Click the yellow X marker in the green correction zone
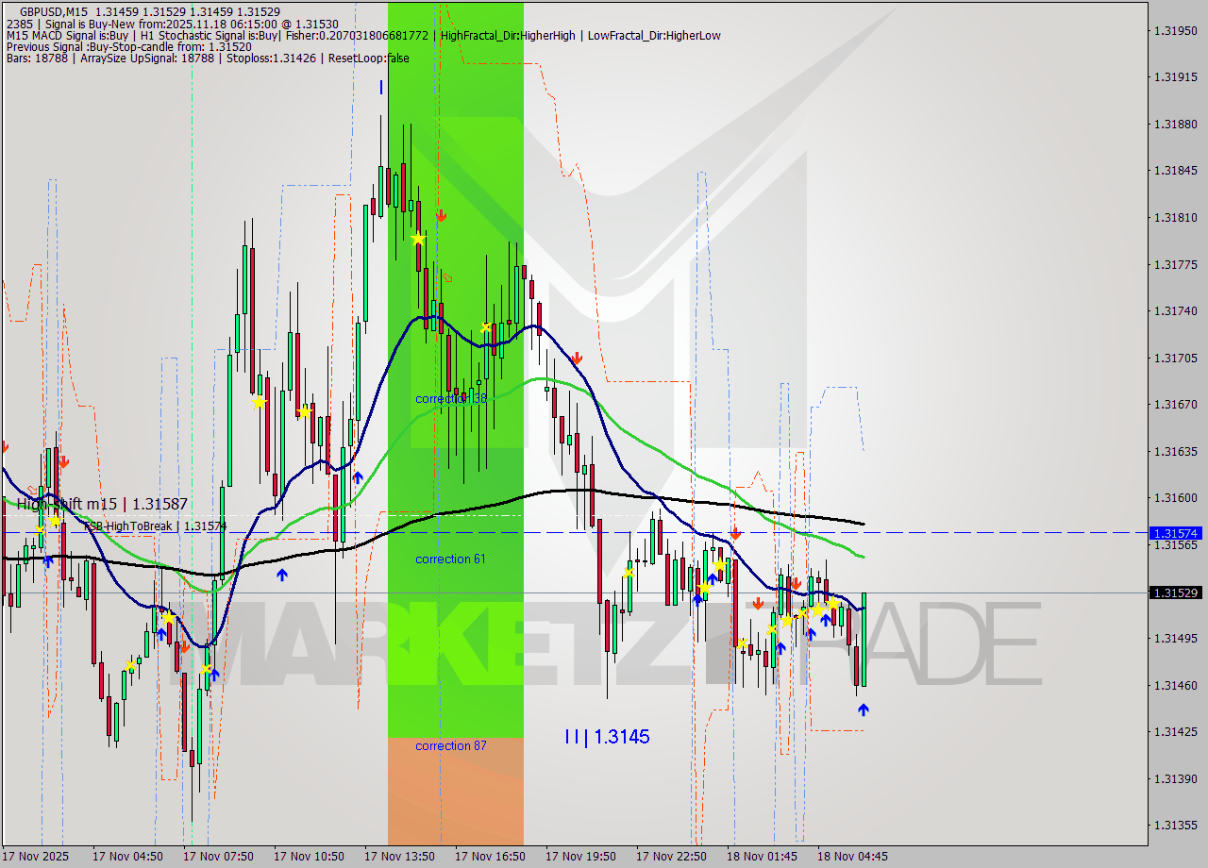Screen dimensions: 1208x868 [486, 327]
